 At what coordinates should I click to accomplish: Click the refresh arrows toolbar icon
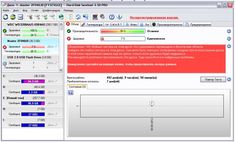pyautogui.click(x=6, y=17)
